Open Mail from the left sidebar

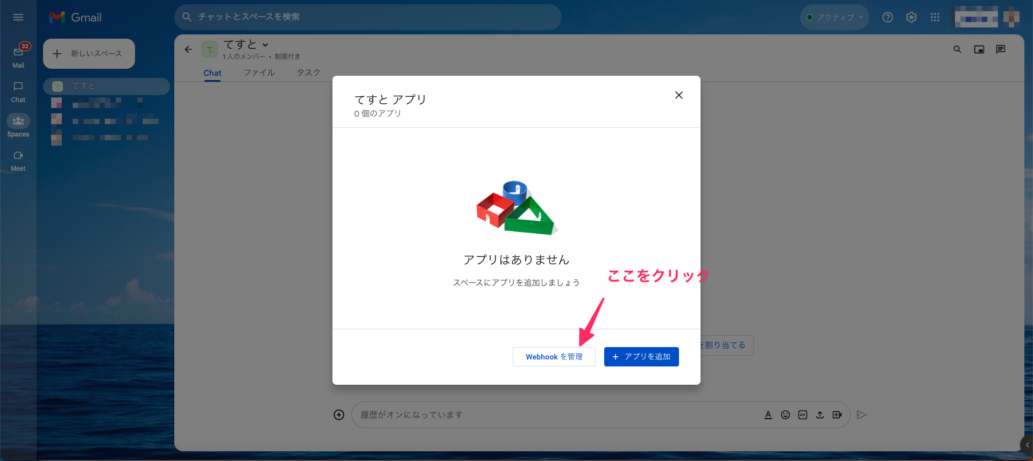click(x=18, y=56)
